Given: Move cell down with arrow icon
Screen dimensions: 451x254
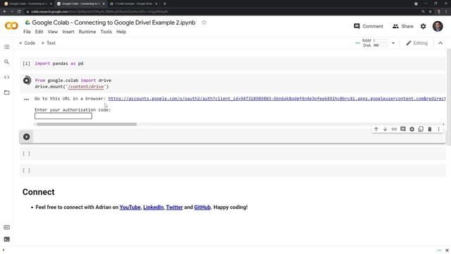Looking at the screenshot, I should pos(385,129).
